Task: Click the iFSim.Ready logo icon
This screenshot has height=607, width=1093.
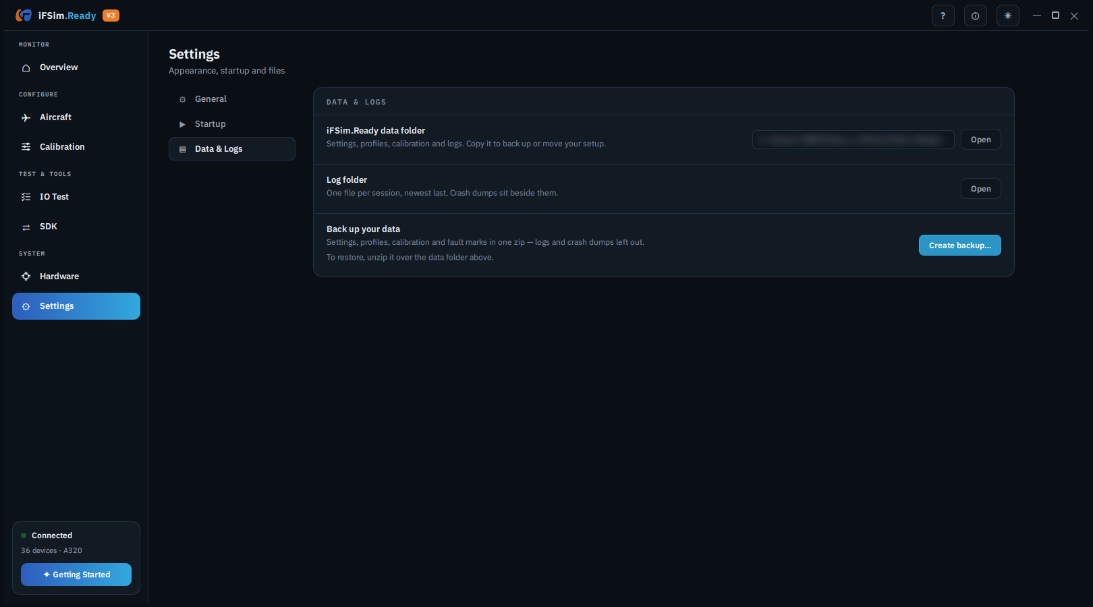Action: click(24, 15)
